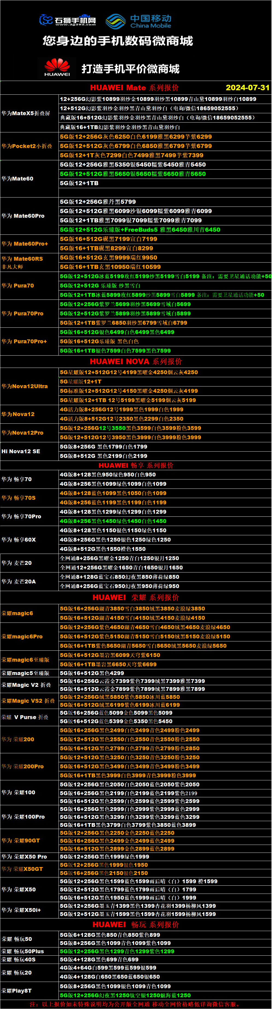Click the slogan "您身边的手机数码微商城"
This screenshot has height=1009, width=272.
point(118,41)
